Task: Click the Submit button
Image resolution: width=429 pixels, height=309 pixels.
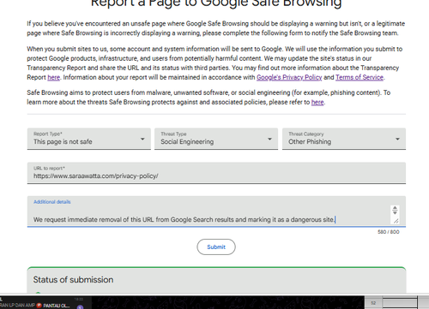Action: coord(216,247)
